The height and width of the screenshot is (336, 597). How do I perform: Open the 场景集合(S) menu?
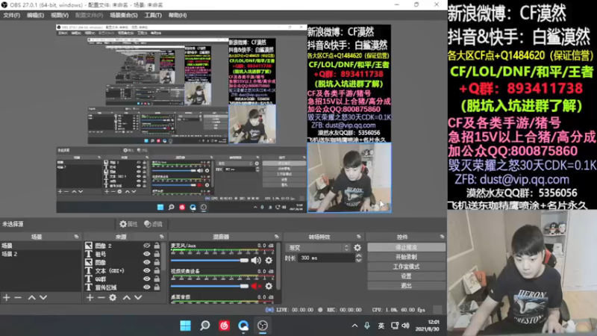point(124,15)
